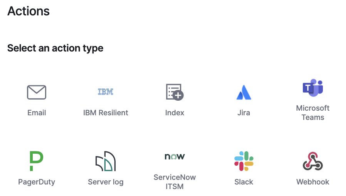Choose the Index document-plus icon
This screenshot has width=346, height=196.
pyautogui.click(x=175, y=92)
